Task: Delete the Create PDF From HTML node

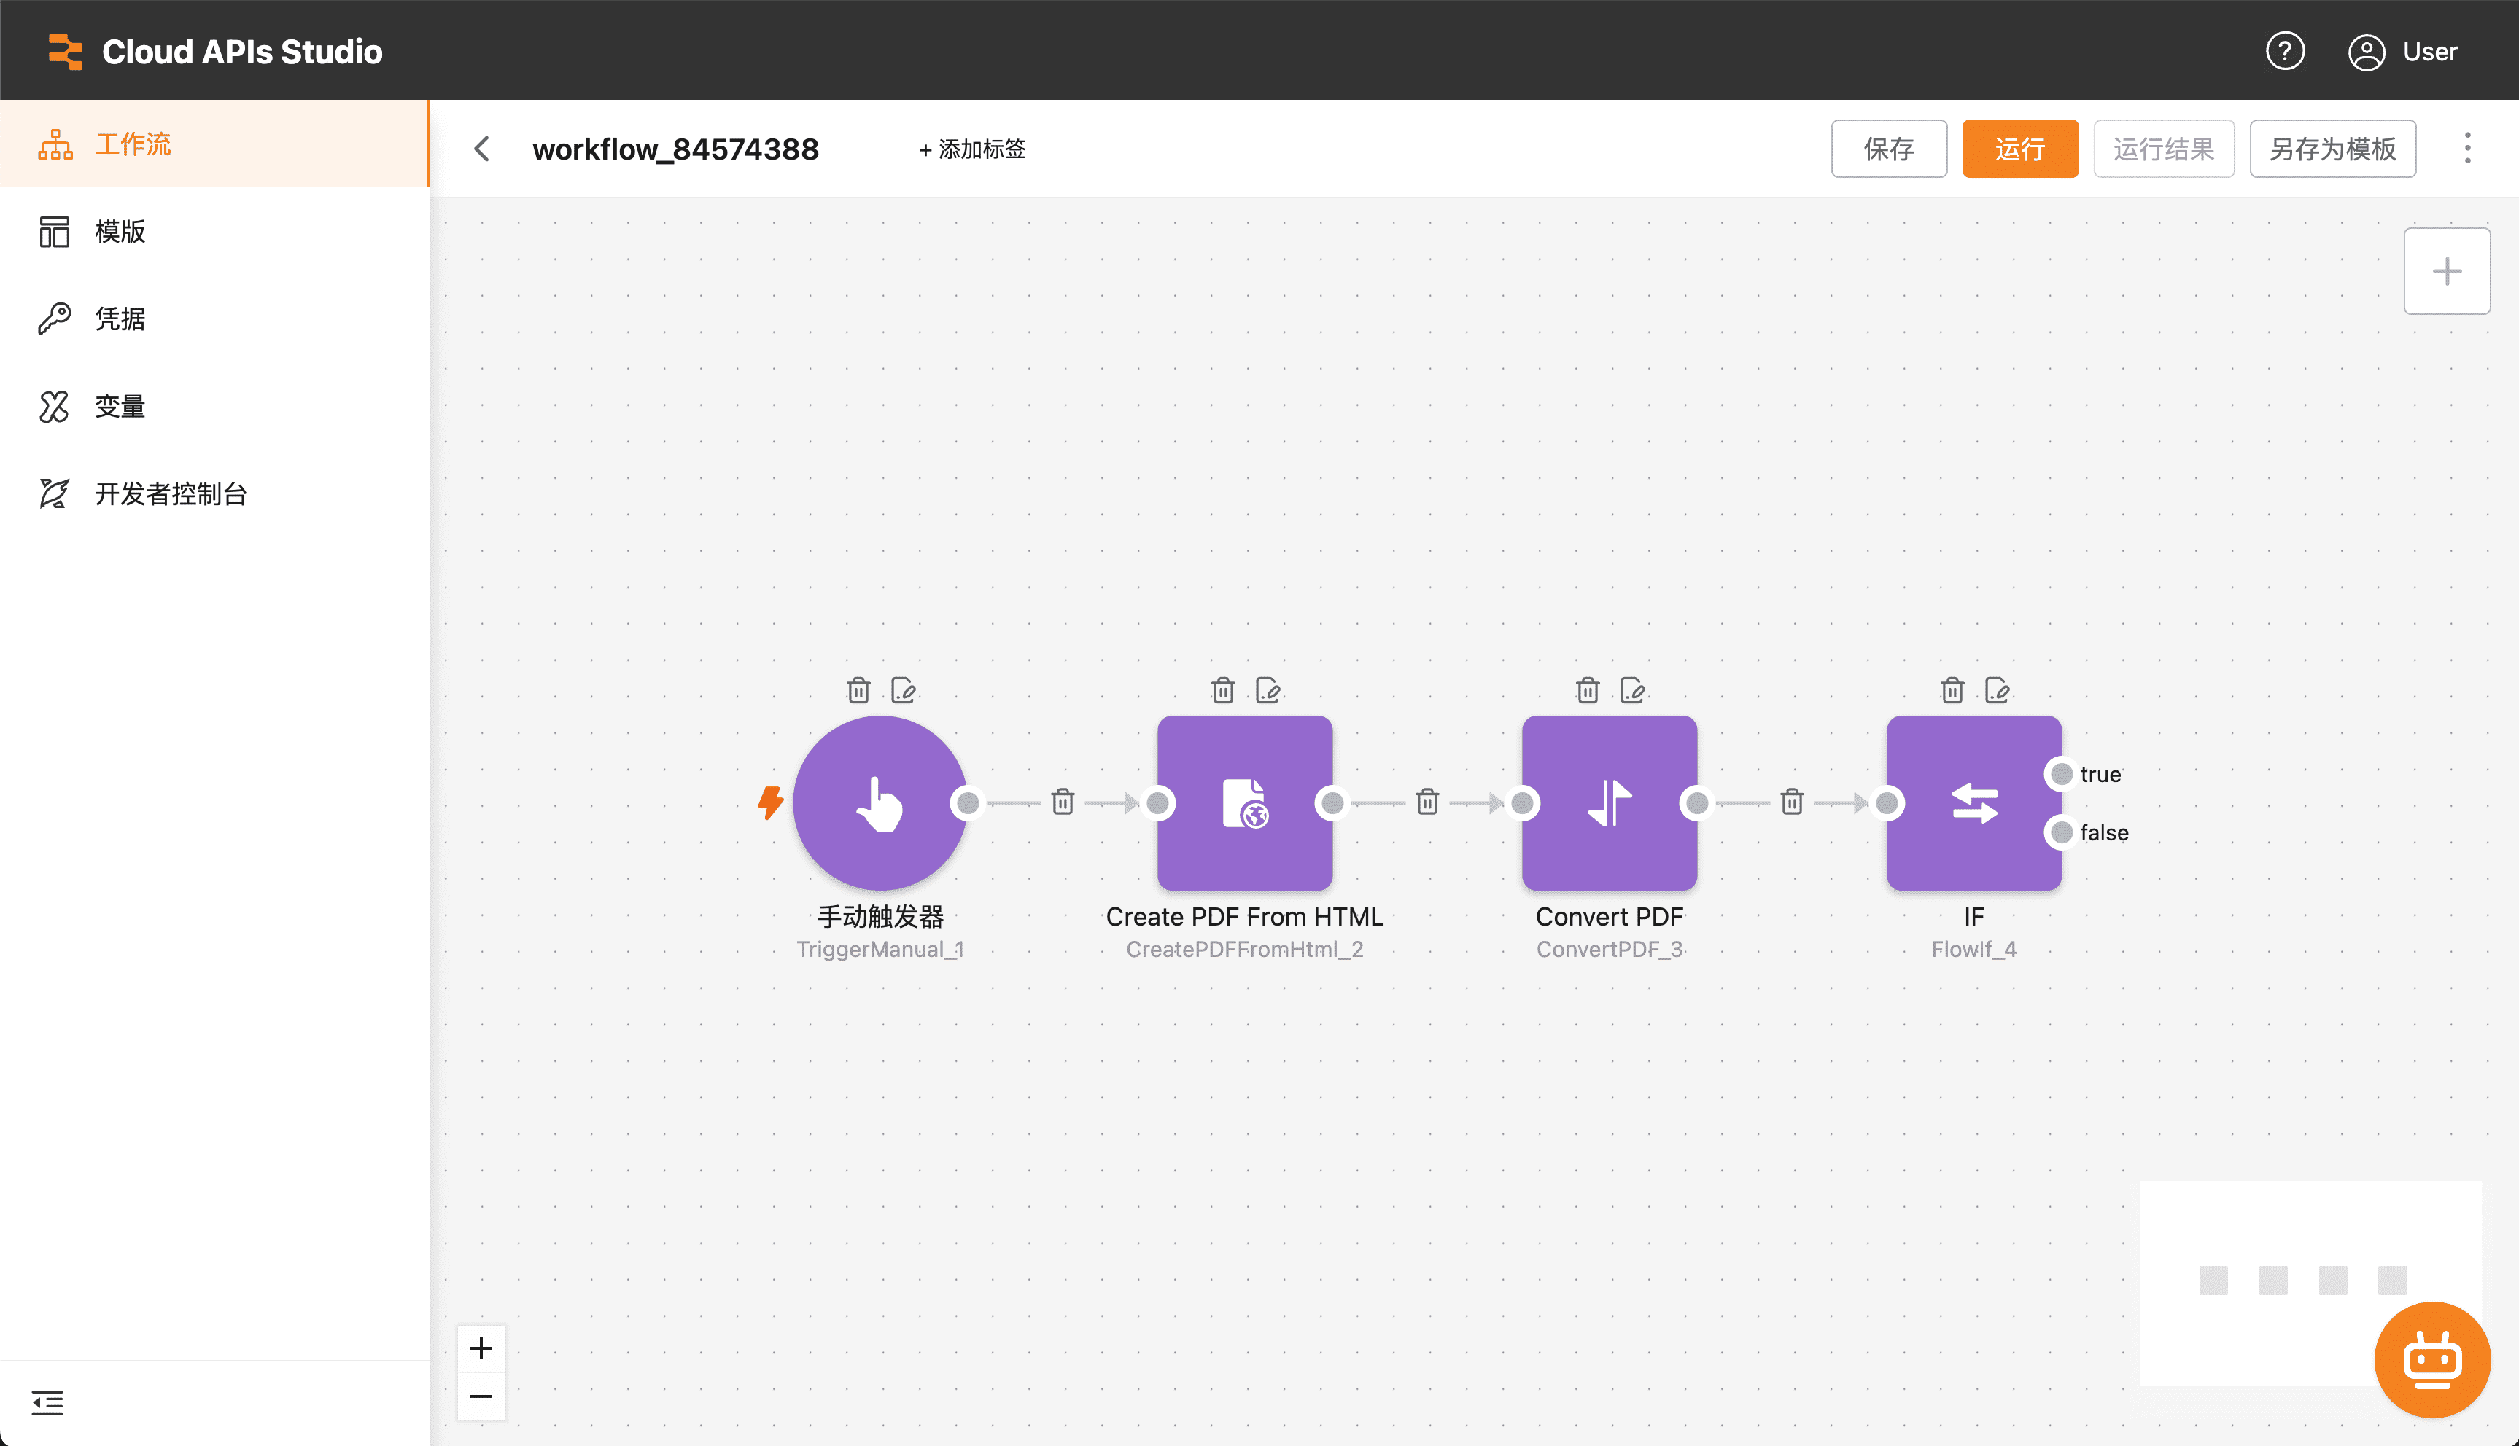Action: tap(1223, 689)
